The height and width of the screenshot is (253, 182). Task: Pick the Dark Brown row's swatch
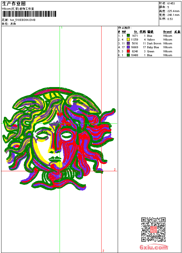[x=128, y=43]
